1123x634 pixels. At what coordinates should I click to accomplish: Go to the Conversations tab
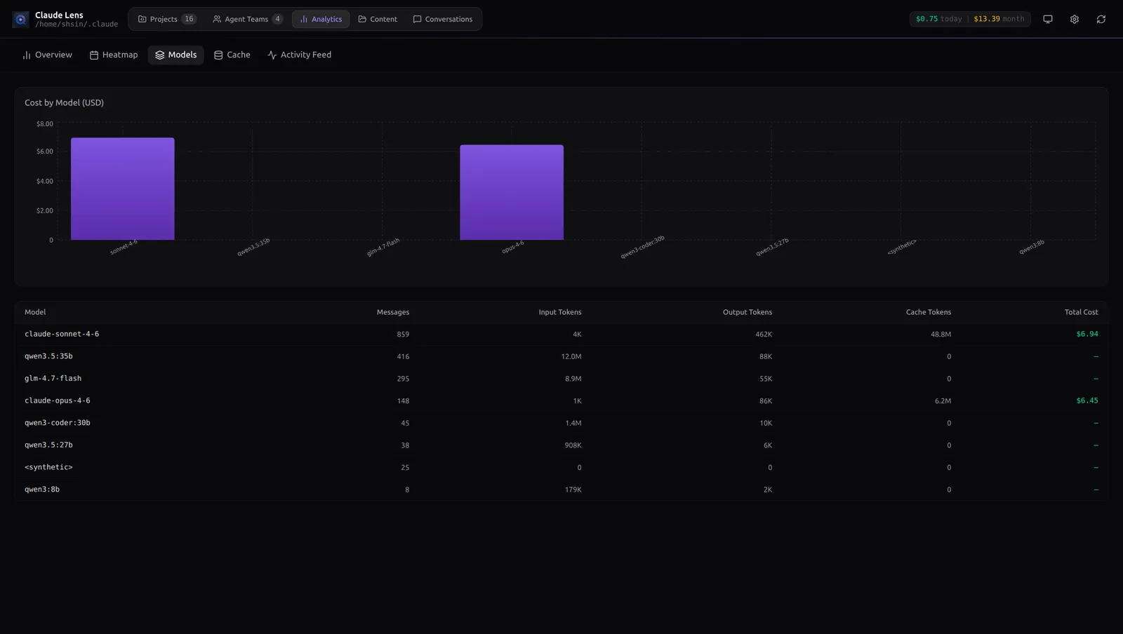coord(442,20)
